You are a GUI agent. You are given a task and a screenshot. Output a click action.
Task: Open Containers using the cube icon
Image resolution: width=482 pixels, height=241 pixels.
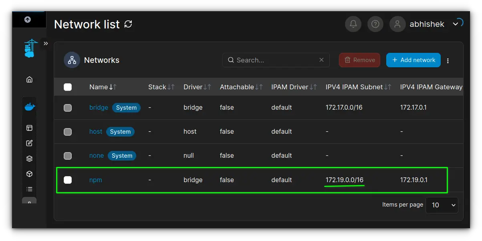point(29,173)
